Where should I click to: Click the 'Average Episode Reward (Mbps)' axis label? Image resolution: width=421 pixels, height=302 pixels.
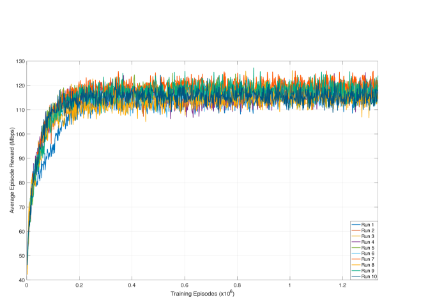tap(11, 170)
